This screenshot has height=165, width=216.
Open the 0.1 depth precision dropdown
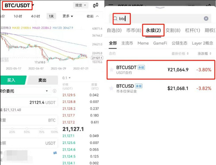pyautogui.click(x=67, y=78)
